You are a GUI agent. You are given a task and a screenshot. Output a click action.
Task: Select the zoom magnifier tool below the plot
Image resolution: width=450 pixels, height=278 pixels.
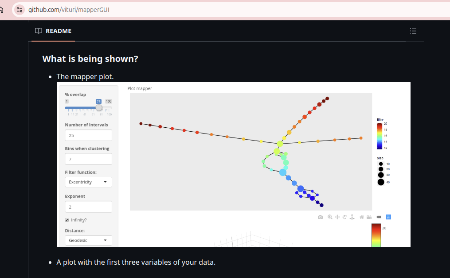click(330, 217)
